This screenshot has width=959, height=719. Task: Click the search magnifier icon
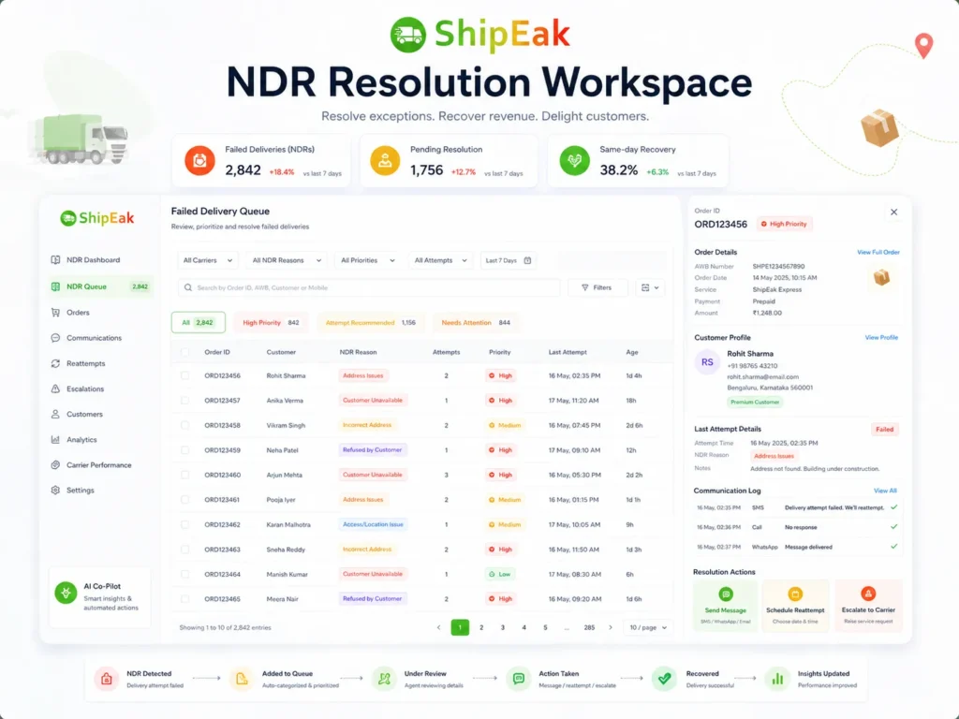tap(188, 287)
